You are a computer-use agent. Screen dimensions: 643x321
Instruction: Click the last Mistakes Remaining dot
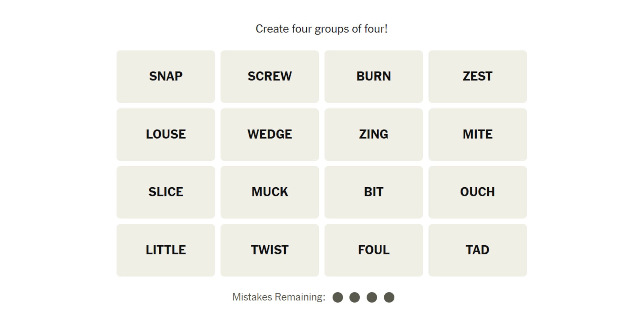(x=389, y=297)
